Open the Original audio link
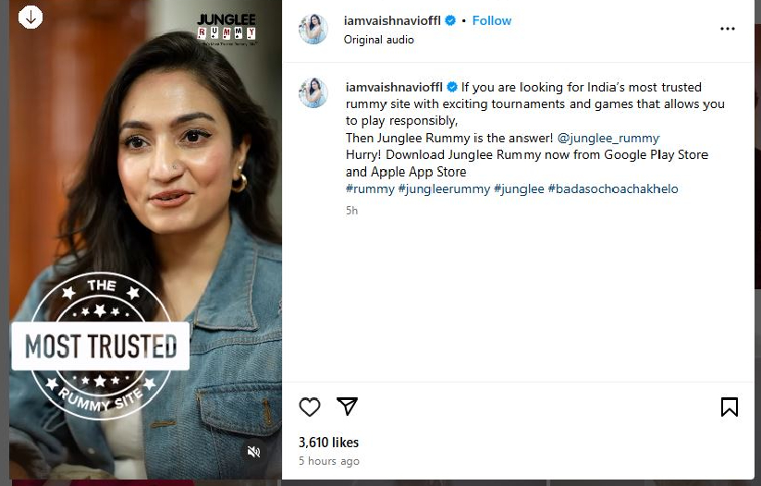 [378, 40]
